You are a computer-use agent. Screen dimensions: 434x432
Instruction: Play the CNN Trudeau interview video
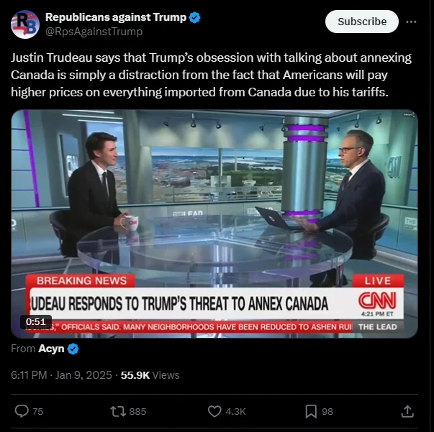coord(214,224)
